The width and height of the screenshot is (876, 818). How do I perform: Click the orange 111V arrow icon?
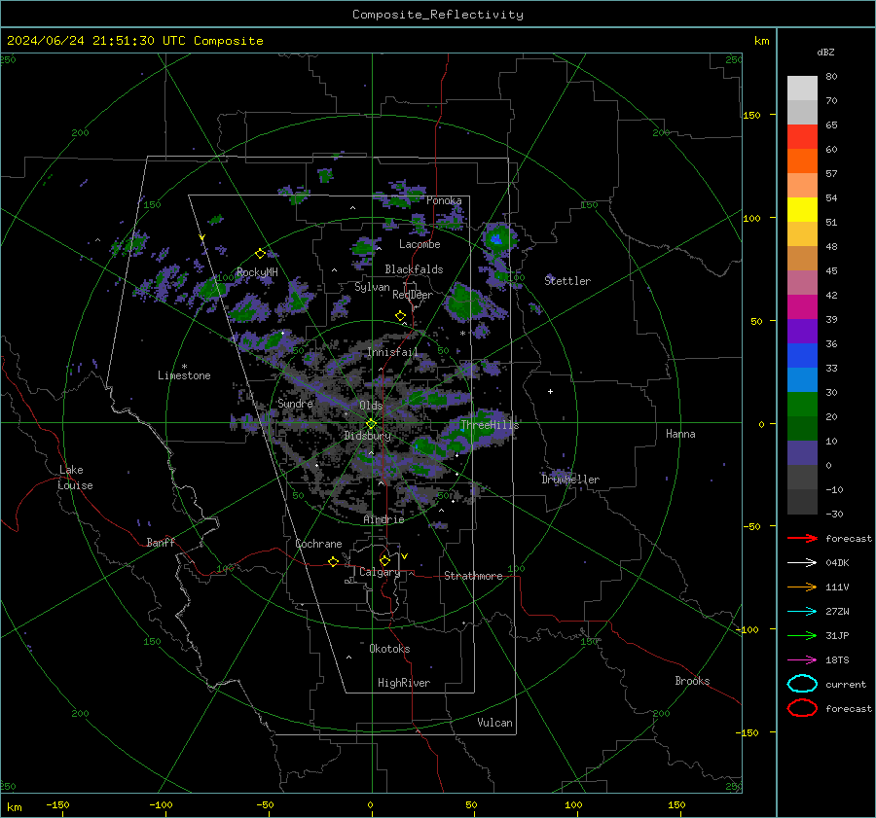point(802,587)
